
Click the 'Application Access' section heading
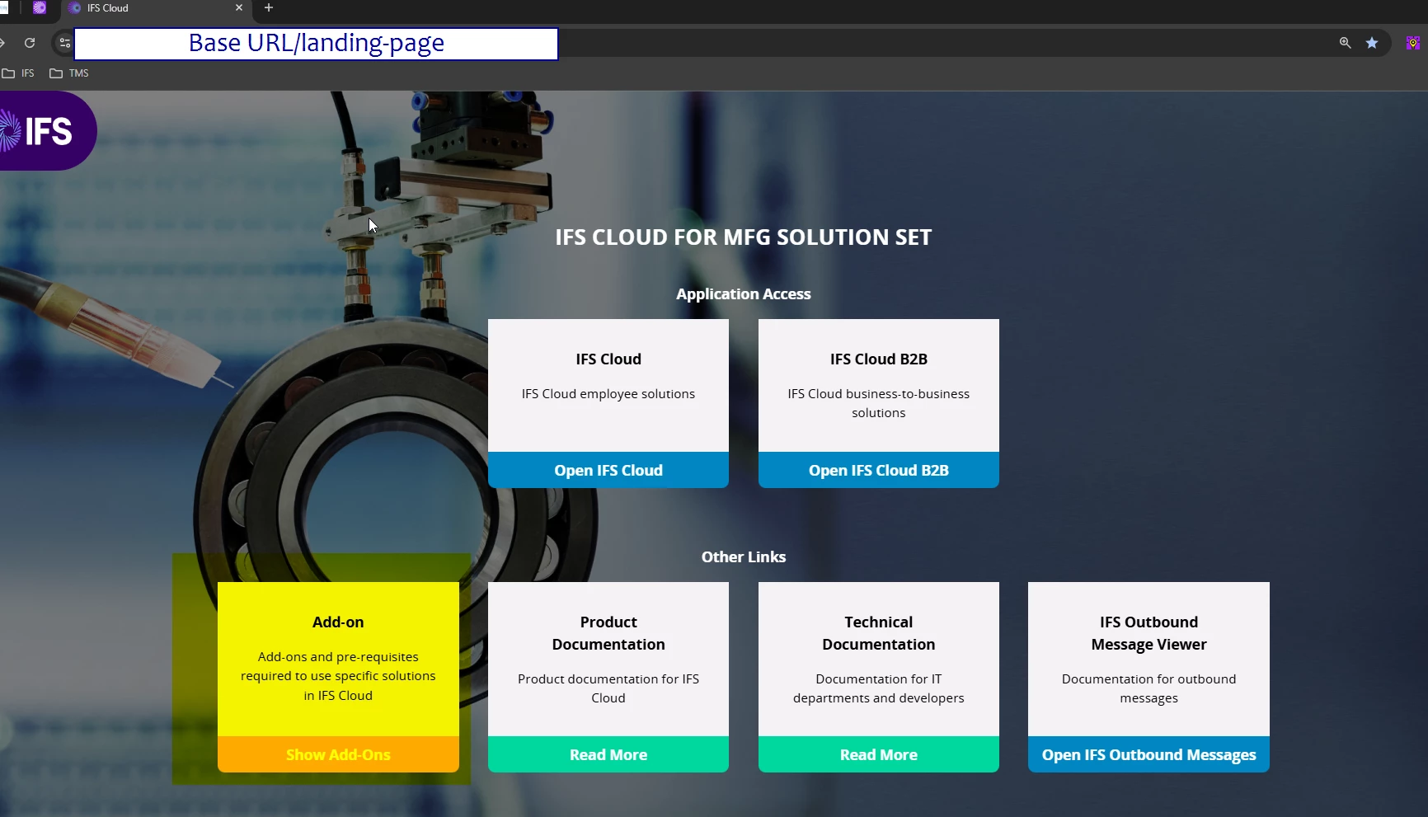(x=744, y=294)
